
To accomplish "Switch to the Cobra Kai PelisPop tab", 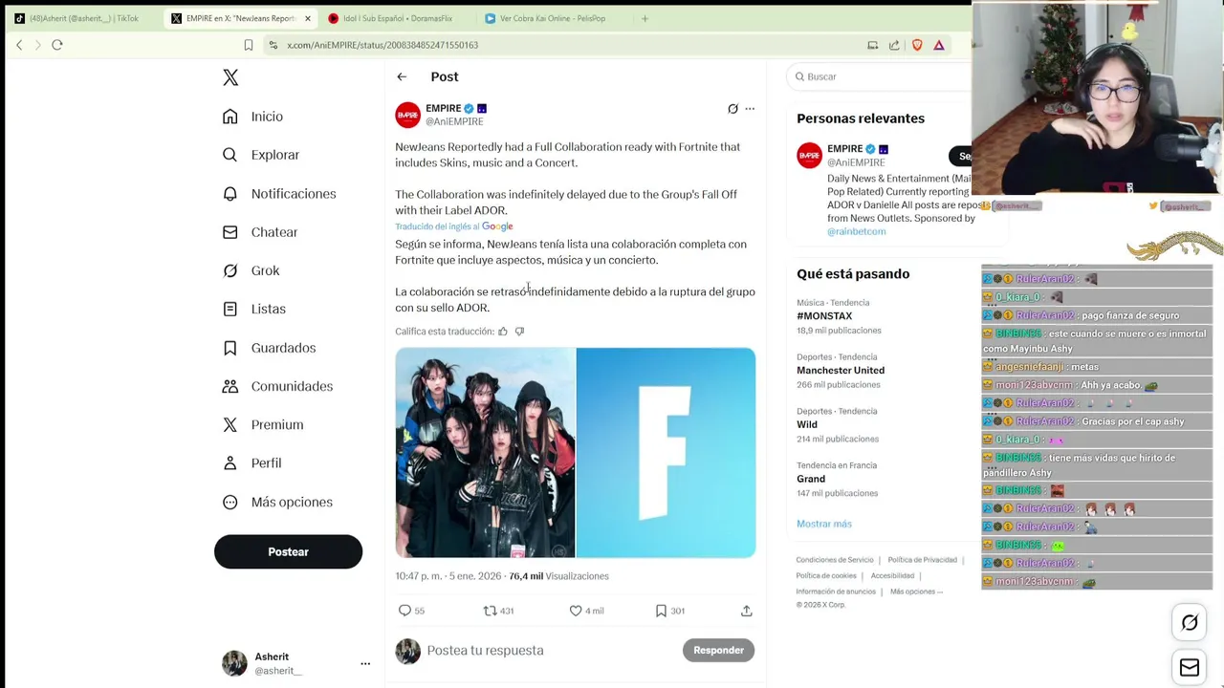I will click(x=551, y=18).
